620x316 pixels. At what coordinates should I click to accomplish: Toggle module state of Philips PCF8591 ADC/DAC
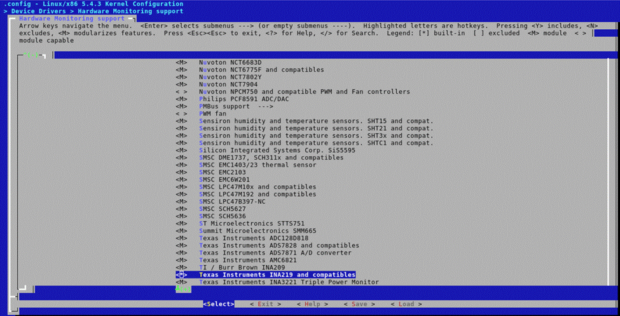[181, 99]
